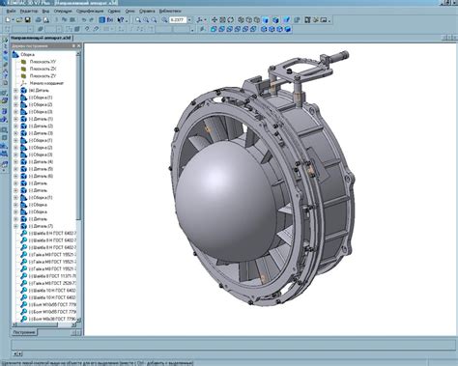The width and height of the screenshot is (458, 366).
Task: Redo the action using the toolbar arrow
Action: [x=92, y=20]
